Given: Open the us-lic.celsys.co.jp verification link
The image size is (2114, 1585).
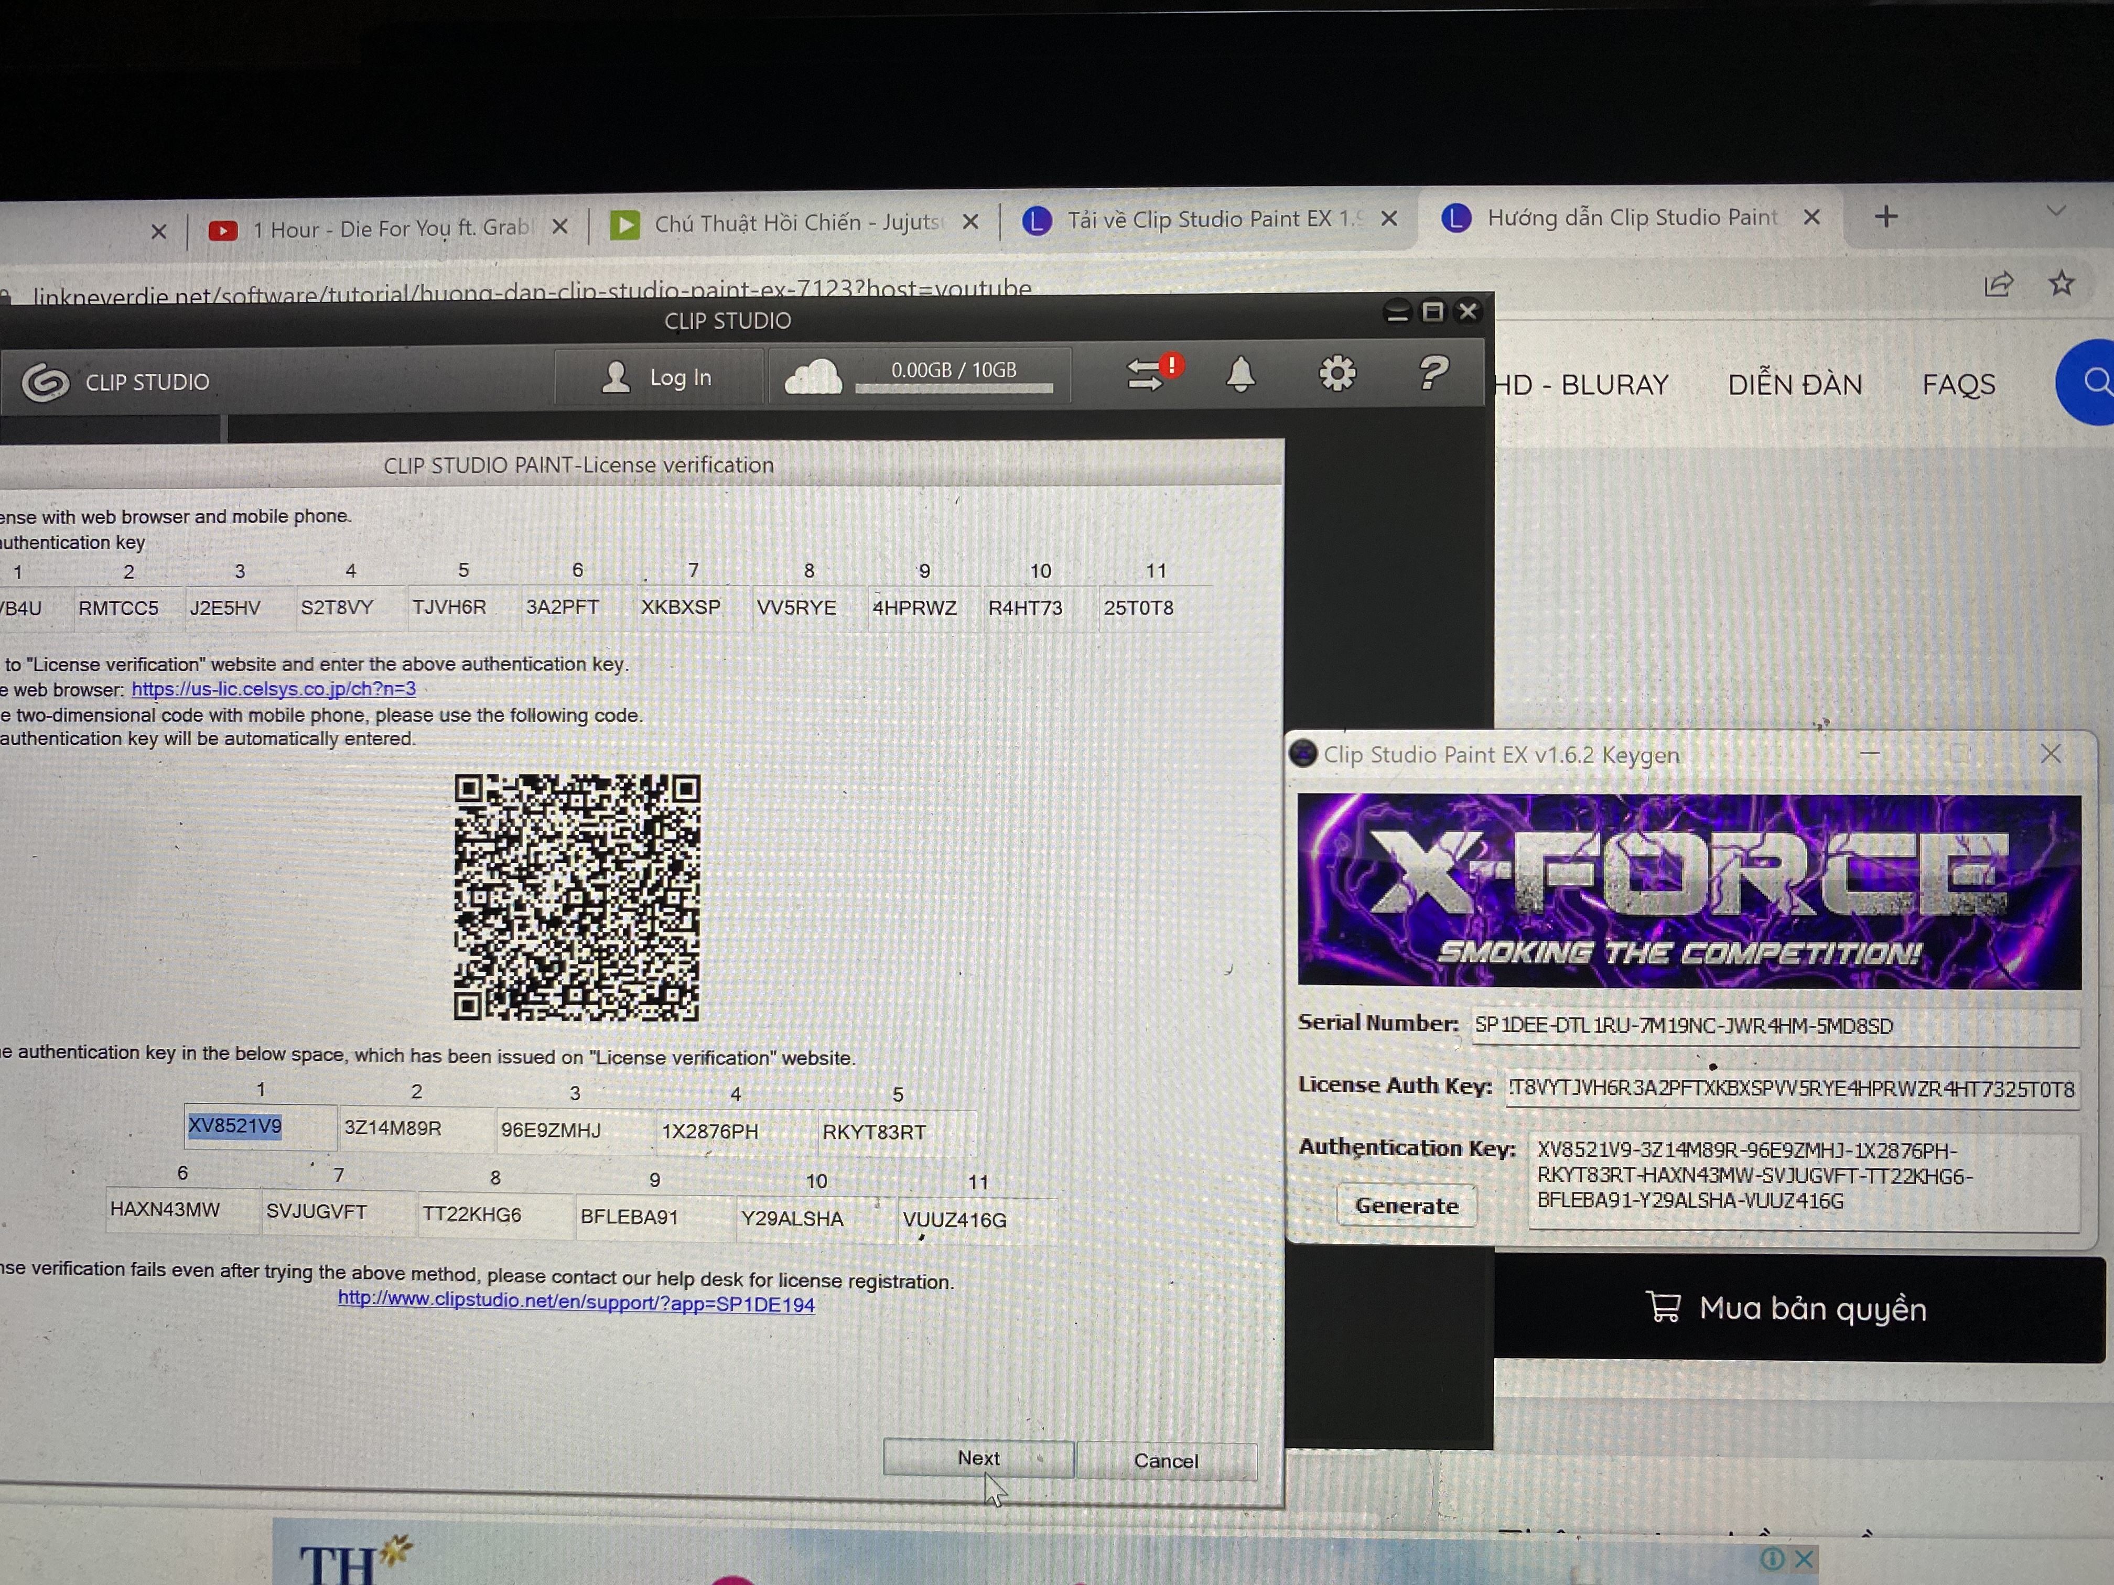Looking at the screenshot, I should [x=273, y=689].
